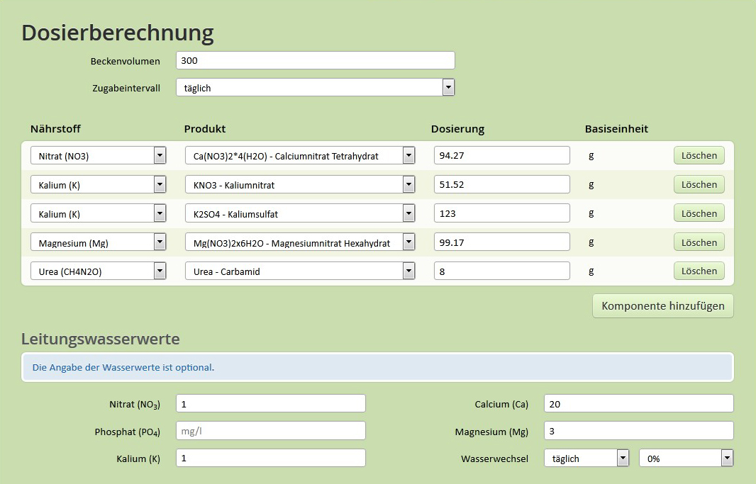Open the Zugabeintervall dropdown

pyautogui.click(x=315, y=88)
